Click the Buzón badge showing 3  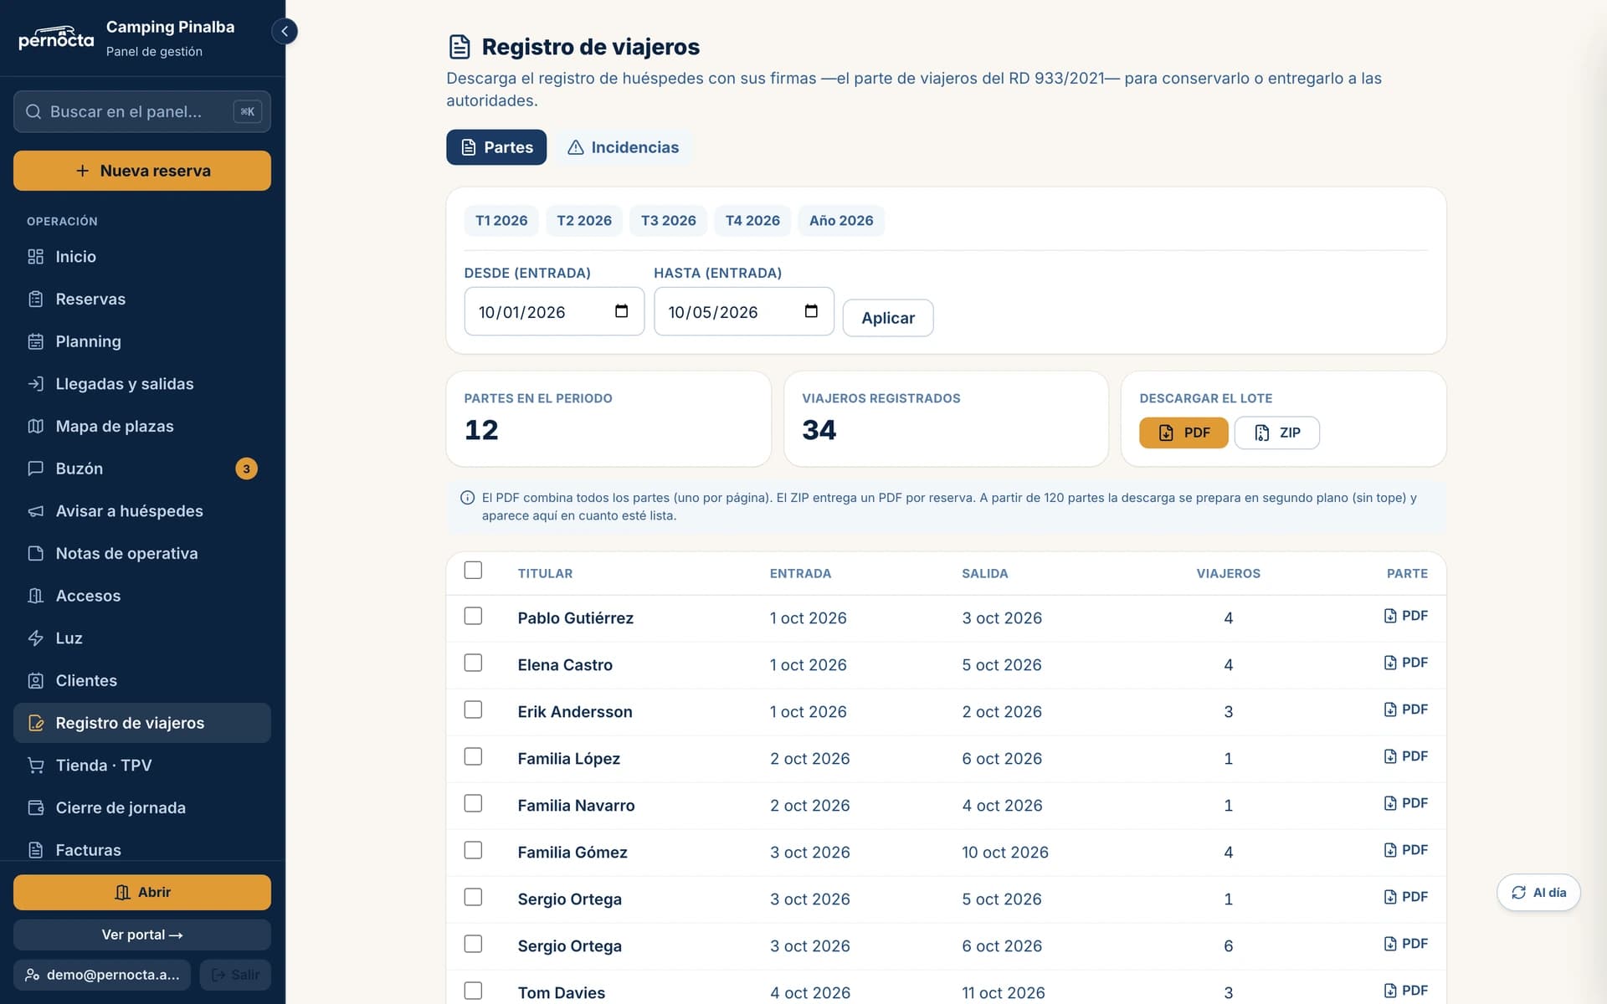246,469
